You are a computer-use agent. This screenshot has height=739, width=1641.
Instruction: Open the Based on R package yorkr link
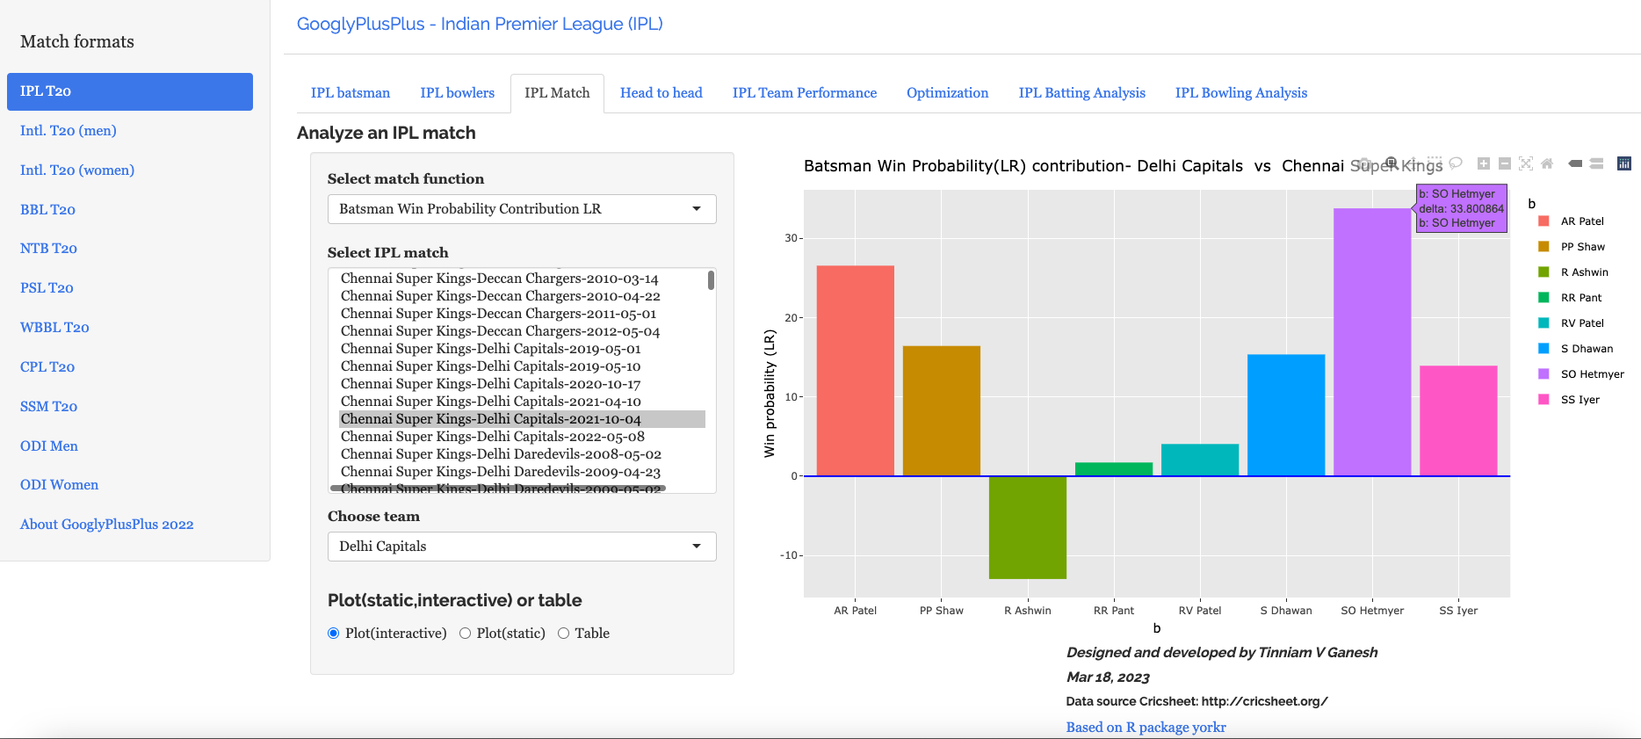pyautogui.click(x=1146, y=728)
